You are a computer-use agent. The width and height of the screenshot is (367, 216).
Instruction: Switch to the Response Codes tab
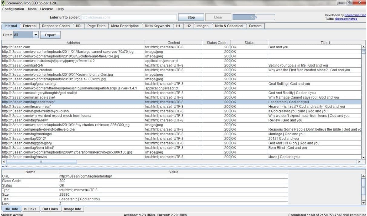56,26
